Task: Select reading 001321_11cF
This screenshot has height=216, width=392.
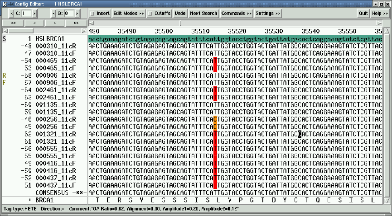Action: (55, 141)
